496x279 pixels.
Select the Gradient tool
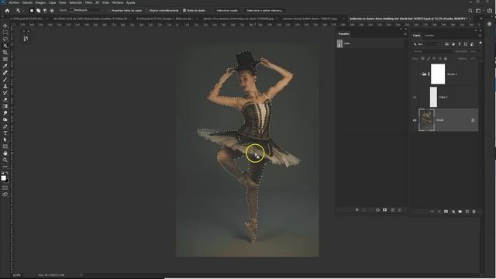point(5,106)
